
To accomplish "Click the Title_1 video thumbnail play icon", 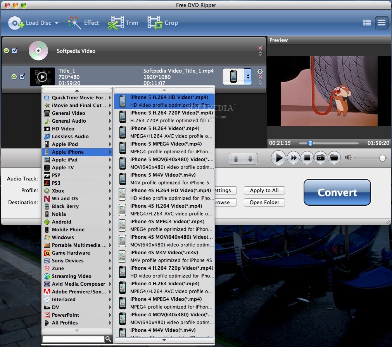I will coord(42,77).
